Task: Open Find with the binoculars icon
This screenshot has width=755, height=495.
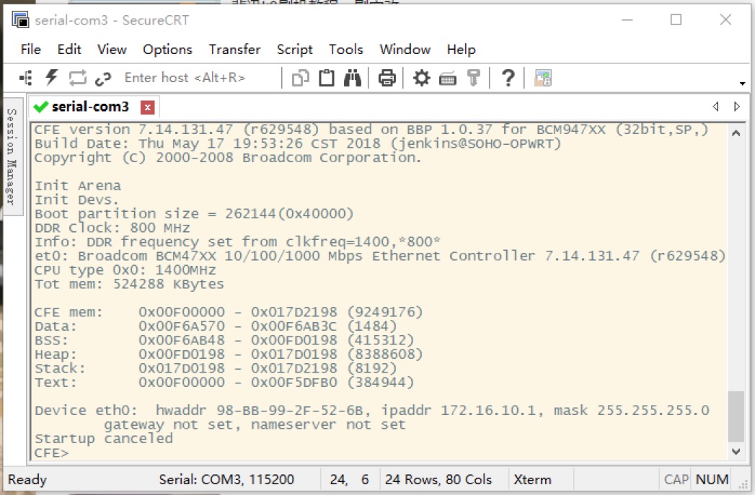Action: tap(353, 77)
